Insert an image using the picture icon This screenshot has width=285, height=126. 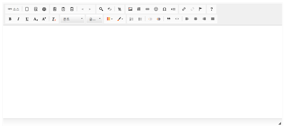point(130,9)
